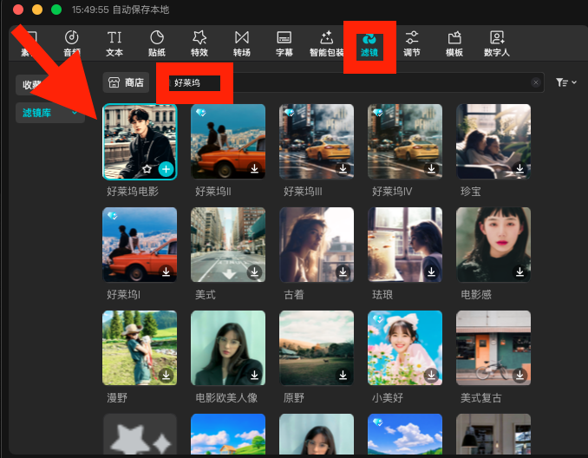The image size is (588, 458).
Task: Open the 文本 text tab
Action: 114,43
